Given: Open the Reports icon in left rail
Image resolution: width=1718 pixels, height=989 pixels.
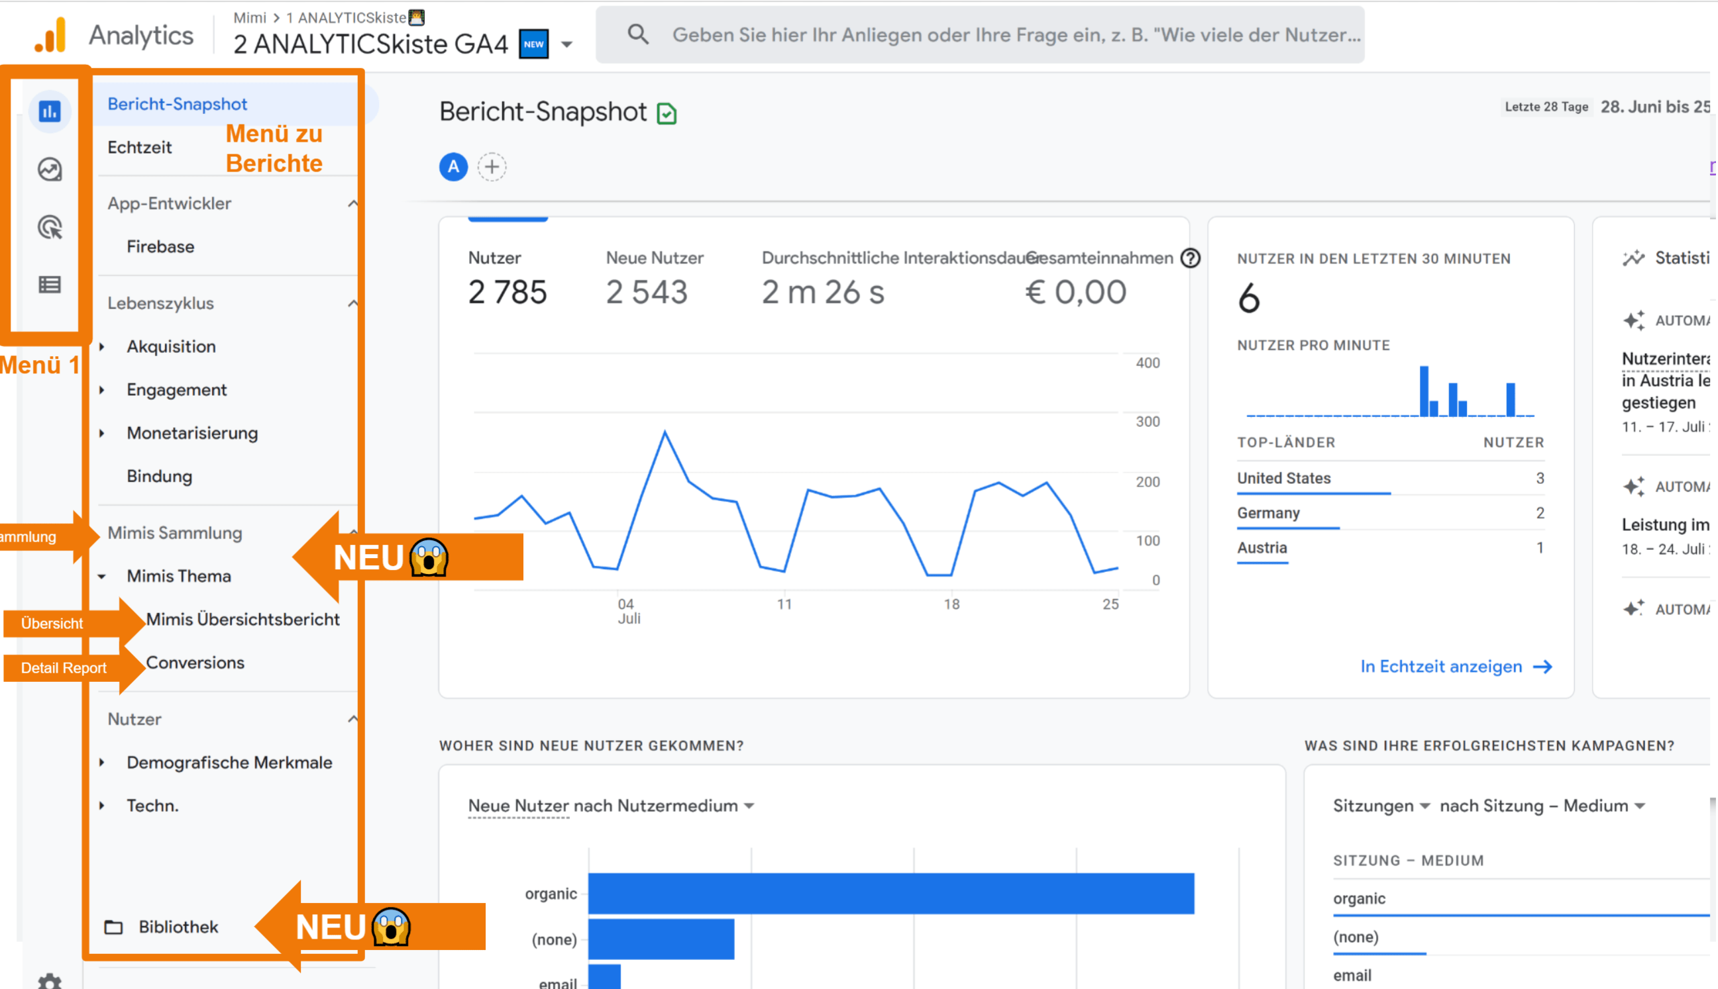Looking at the screenshot, I should [50, 111].
